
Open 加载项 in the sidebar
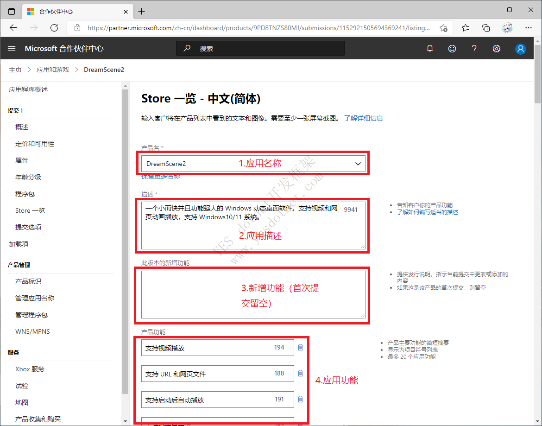19,244
